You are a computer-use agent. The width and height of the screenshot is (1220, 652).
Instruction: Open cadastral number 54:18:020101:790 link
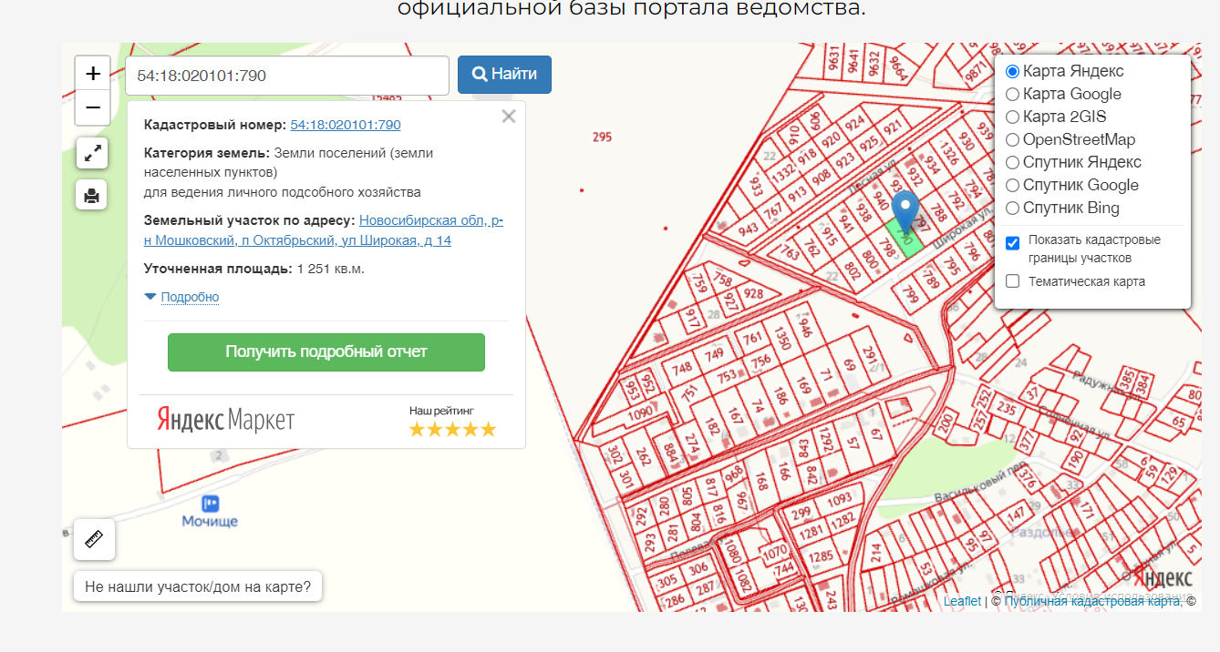click(346, 125)
